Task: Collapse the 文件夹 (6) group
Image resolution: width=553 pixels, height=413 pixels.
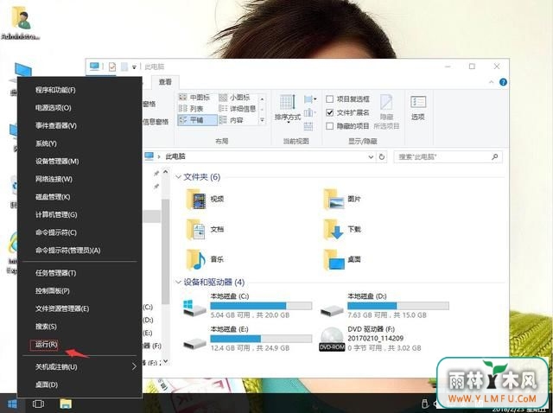Action: pos(179,177)
